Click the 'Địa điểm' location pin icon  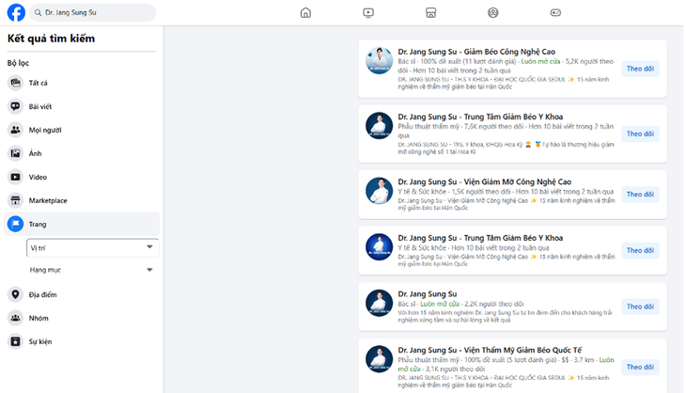(x=15, y=294)
